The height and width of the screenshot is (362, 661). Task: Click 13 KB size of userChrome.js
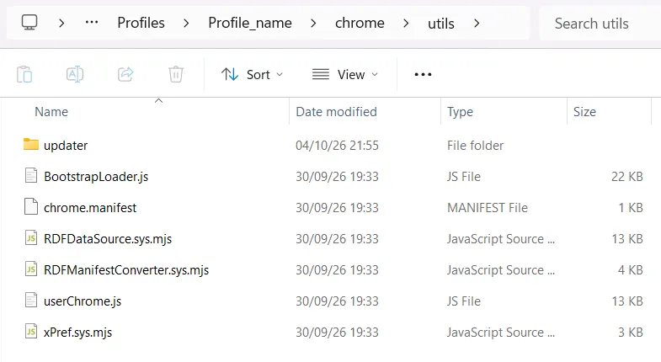[626, 301]
